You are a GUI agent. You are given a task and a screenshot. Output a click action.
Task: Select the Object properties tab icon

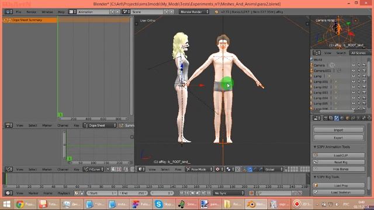[347, 118]
